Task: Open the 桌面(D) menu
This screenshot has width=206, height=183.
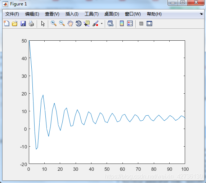Action: coord(112,14)
